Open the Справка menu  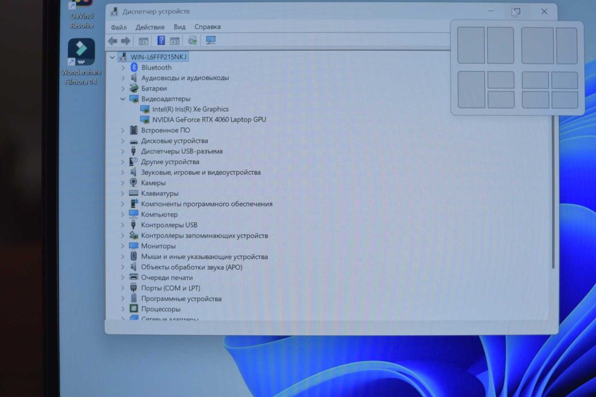pos(207,27)
